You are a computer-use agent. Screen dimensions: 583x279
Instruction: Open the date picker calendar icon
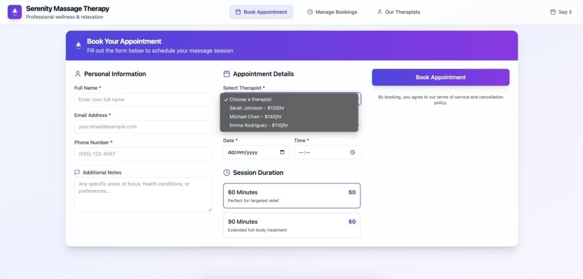282,152
